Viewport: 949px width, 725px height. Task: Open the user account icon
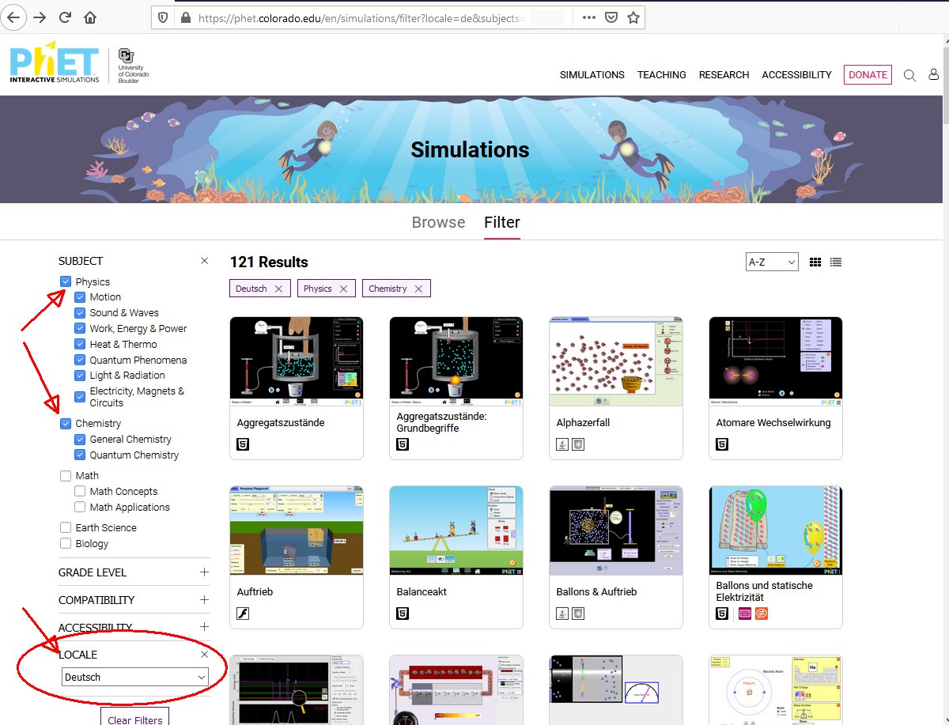pos(933,75)
